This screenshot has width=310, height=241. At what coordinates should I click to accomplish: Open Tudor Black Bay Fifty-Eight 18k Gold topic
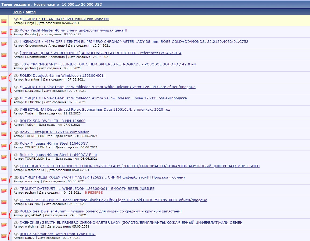tap(113, 200)
